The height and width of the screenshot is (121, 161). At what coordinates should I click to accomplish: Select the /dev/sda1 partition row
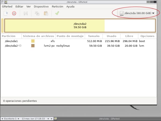pyautogui.click(x=79, y=41)
